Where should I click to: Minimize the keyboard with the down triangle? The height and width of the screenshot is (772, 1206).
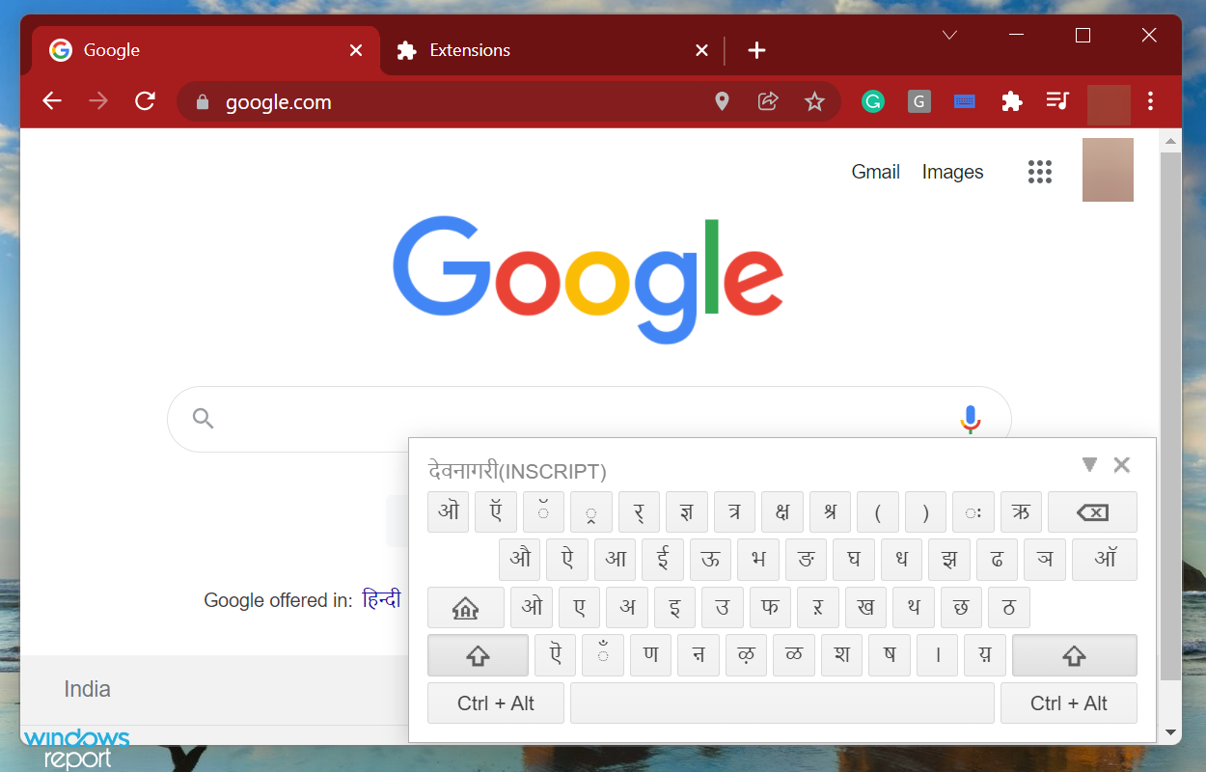coord(1089,464)
